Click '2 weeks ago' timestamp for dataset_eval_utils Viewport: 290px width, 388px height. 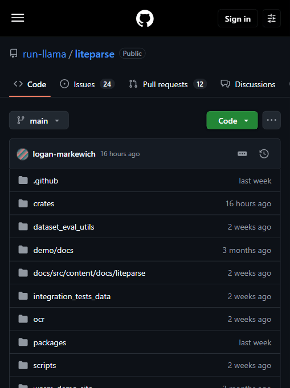tap(250, 227)
